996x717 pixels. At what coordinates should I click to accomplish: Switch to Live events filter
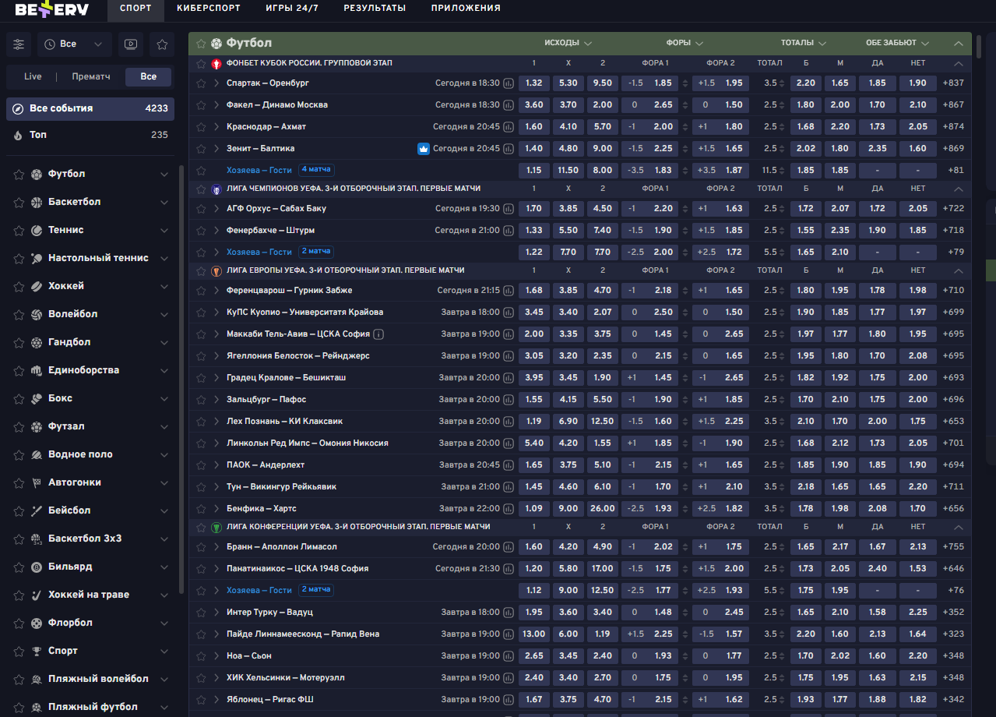pos(33,76)
